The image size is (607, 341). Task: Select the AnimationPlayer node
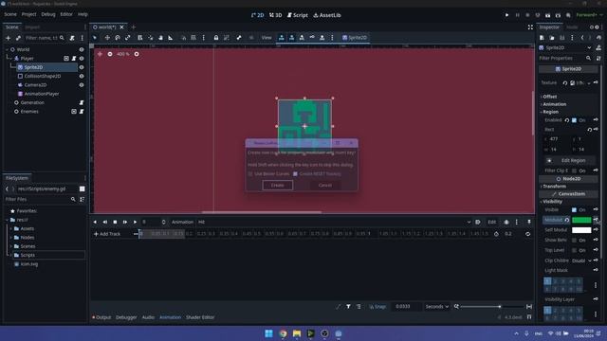coord(42,94)
